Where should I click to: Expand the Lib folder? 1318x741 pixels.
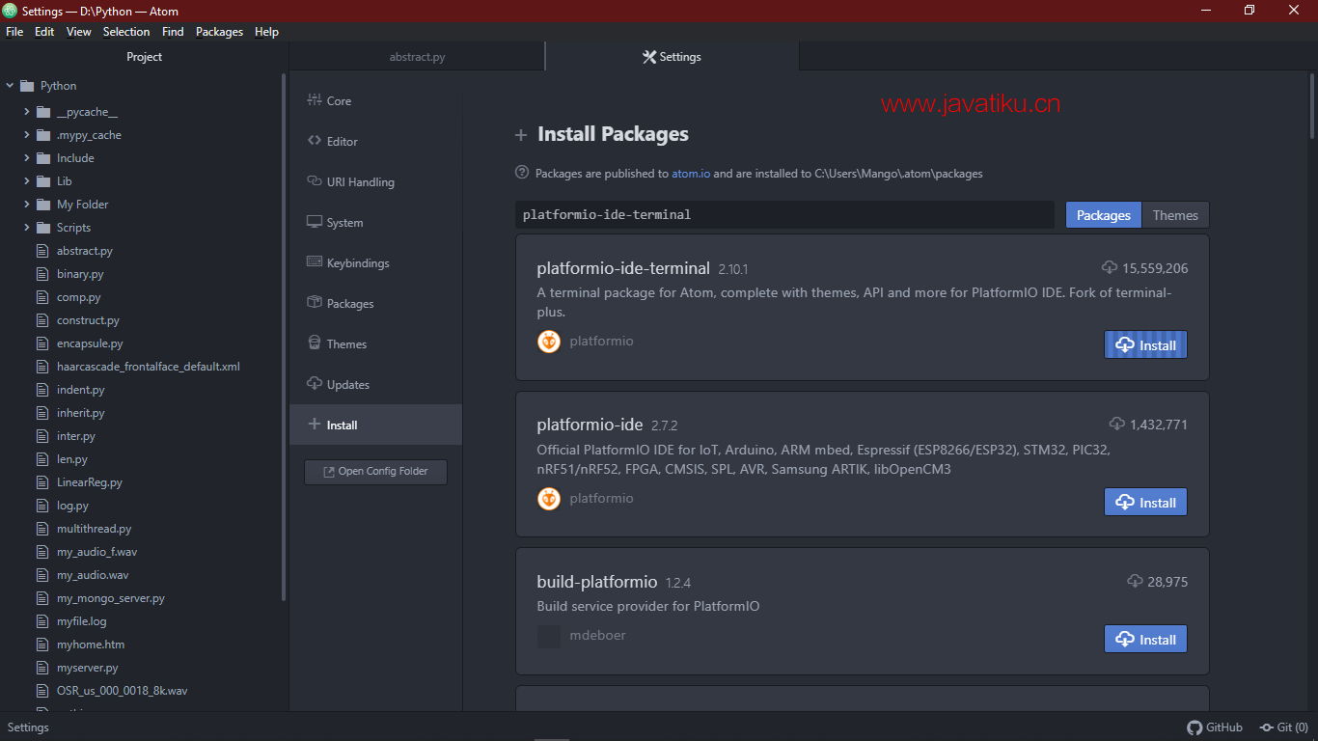(27, 181)
